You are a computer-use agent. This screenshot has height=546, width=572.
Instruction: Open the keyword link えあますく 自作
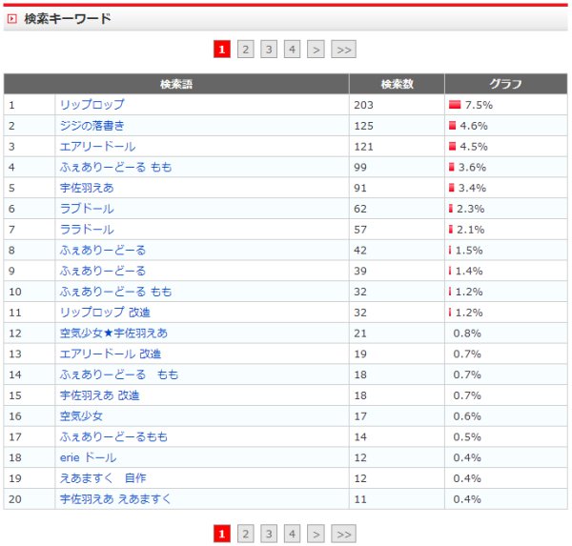[x=103, y=478]
